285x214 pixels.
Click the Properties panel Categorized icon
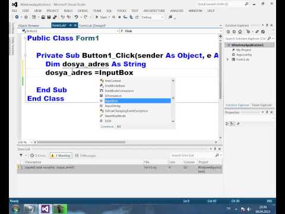(227, 124)
